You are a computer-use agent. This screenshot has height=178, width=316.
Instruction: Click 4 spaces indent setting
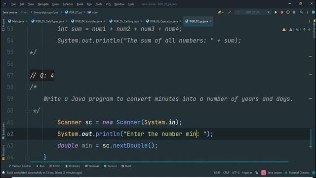(247, 173)
